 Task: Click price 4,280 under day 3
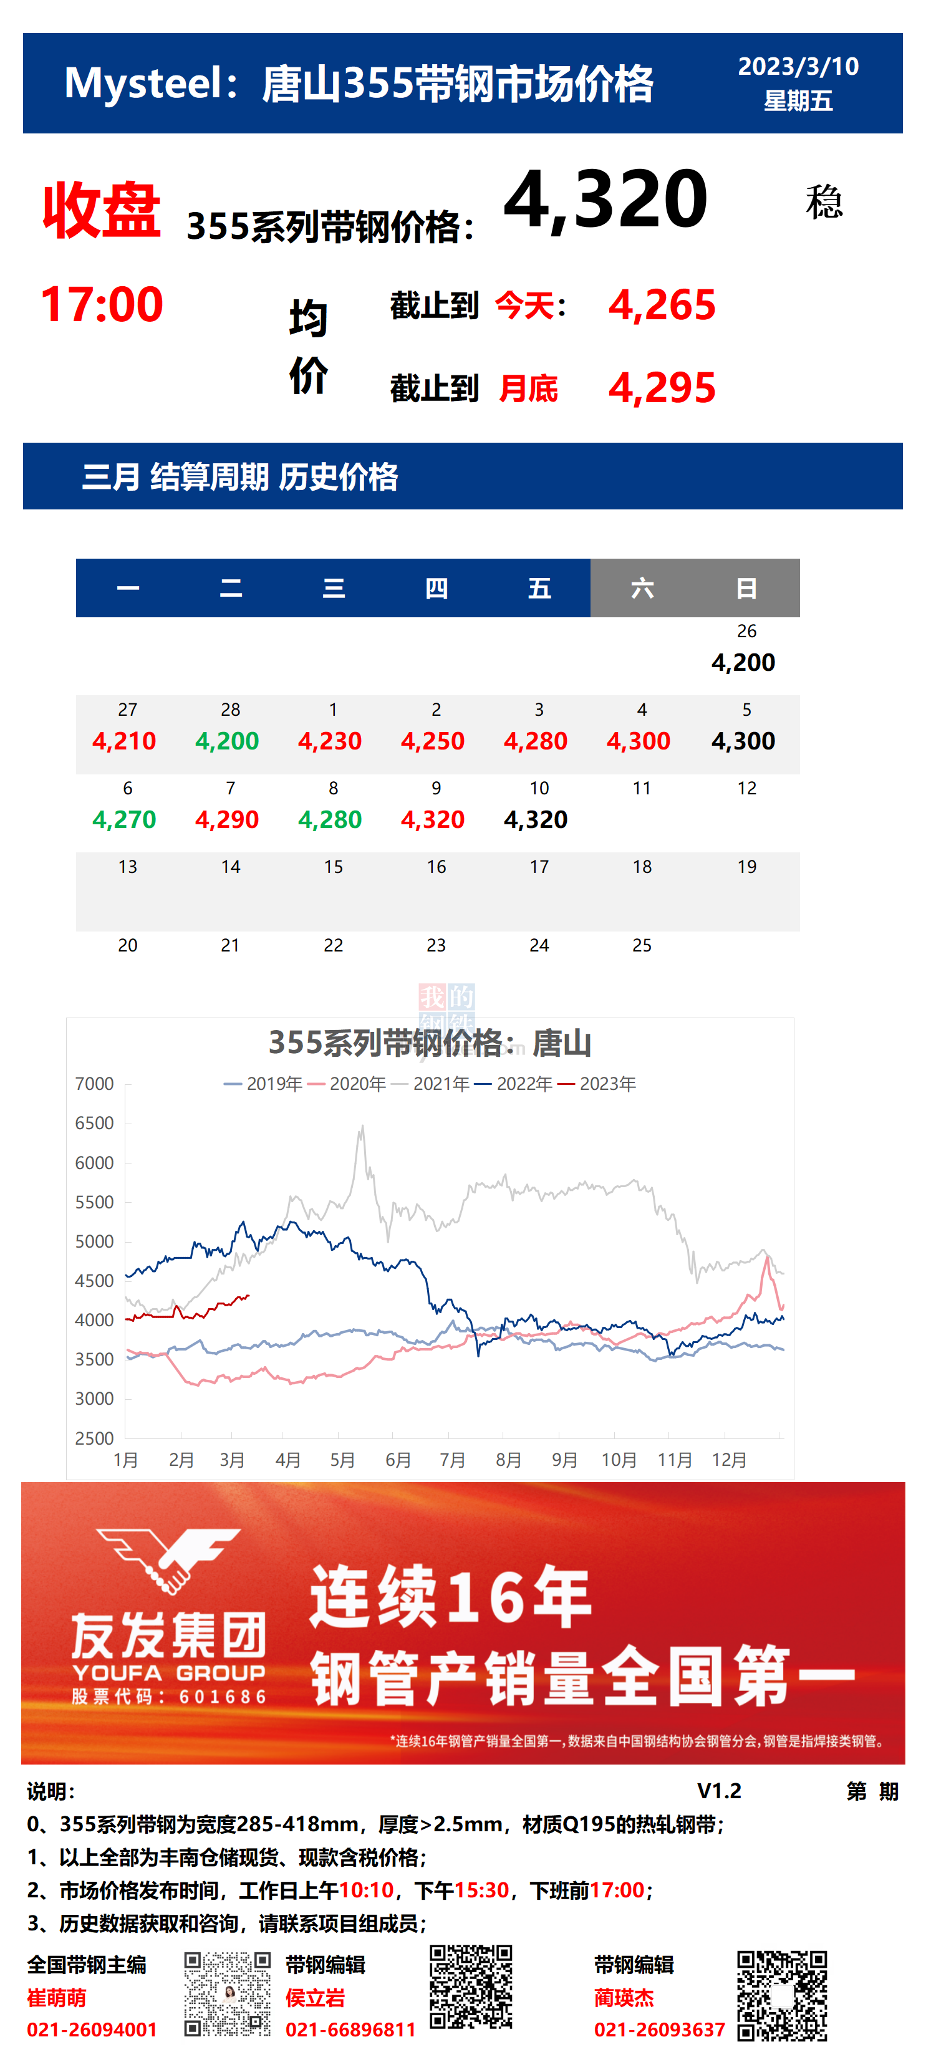tap(536, 741)
